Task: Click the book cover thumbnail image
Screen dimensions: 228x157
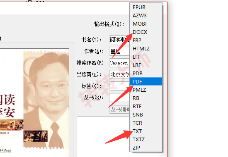Action: pyautogui.click(x=34, y=102)
